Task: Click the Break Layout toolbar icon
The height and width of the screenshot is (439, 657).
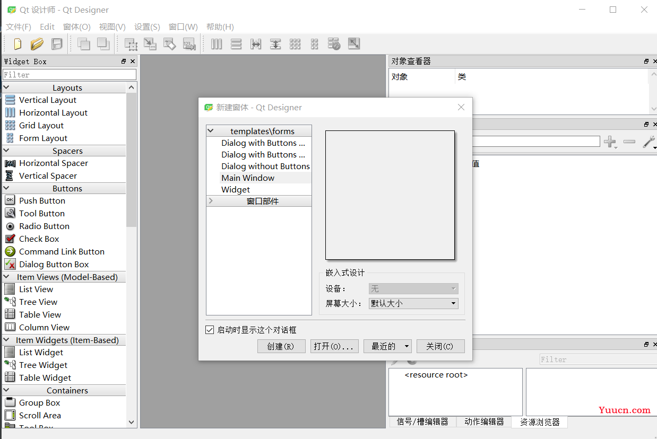Action: pos(334,44)
